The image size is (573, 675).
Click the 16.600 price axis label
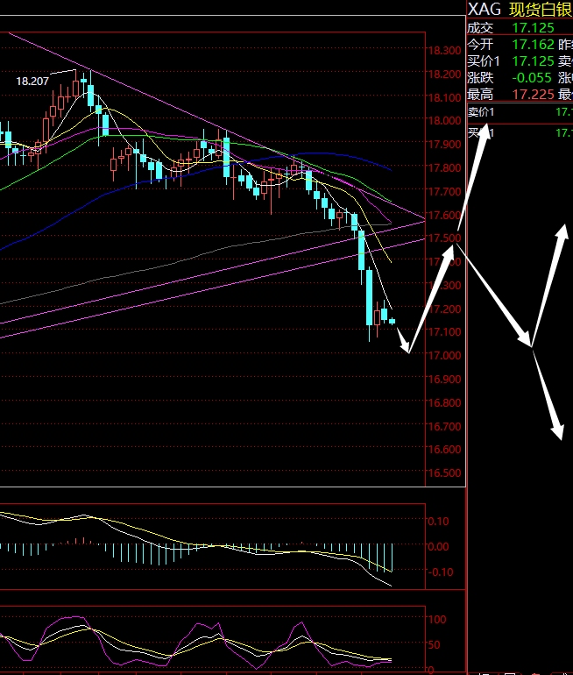point(445,450)
